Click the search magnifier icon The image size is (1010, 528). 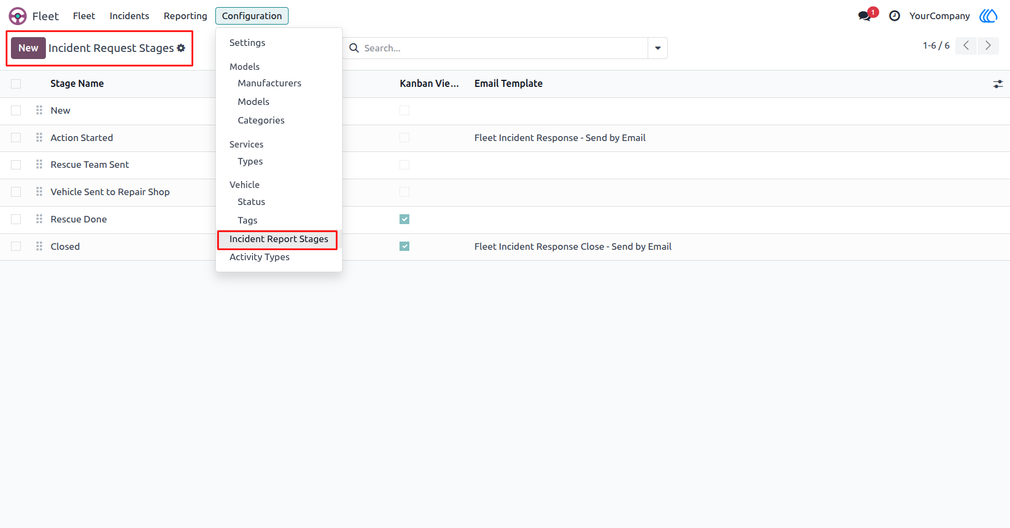(354, 48)
